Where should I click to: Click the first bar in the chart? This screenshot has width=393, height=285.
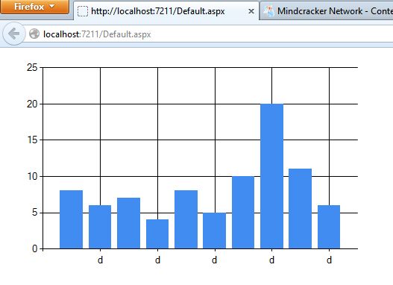pos(71,219)
